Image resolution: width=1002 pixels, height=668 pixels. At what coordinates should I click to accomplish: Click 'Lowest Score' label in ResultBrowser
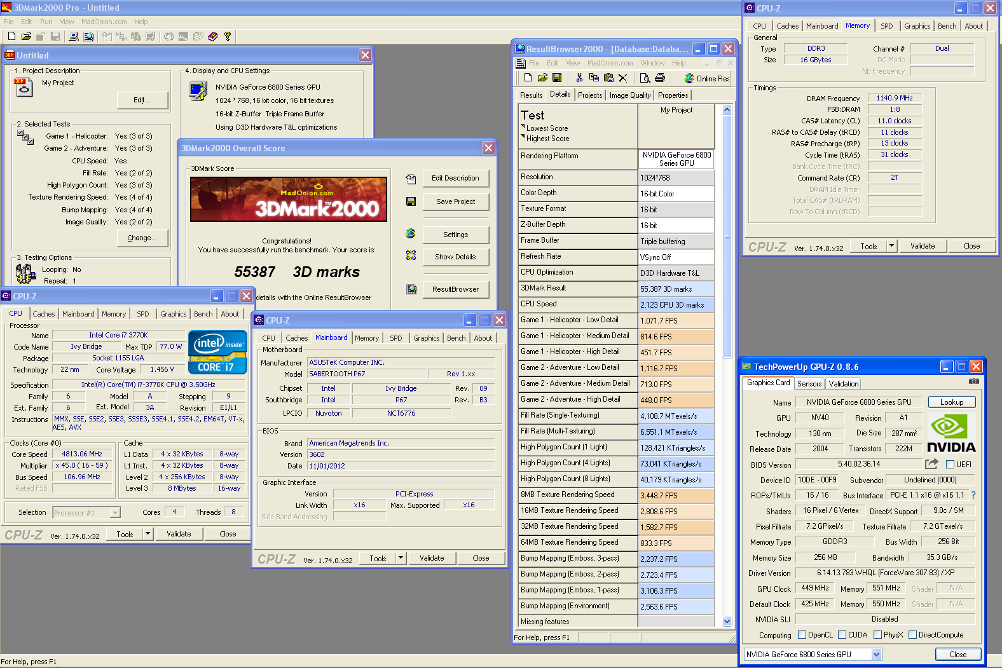[x=547, y=128]
